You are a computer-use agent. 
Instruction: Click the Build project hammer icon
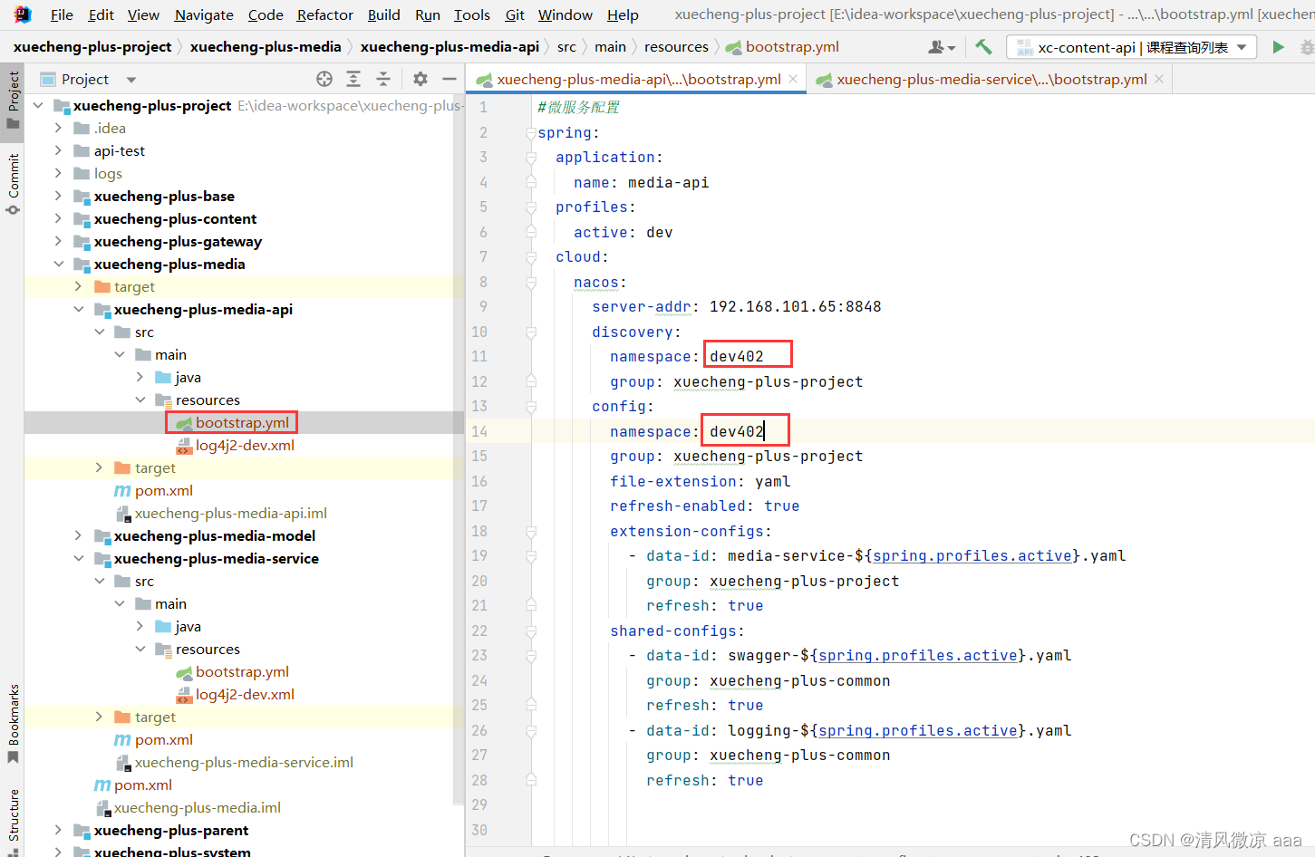click(x=983, y=47)
